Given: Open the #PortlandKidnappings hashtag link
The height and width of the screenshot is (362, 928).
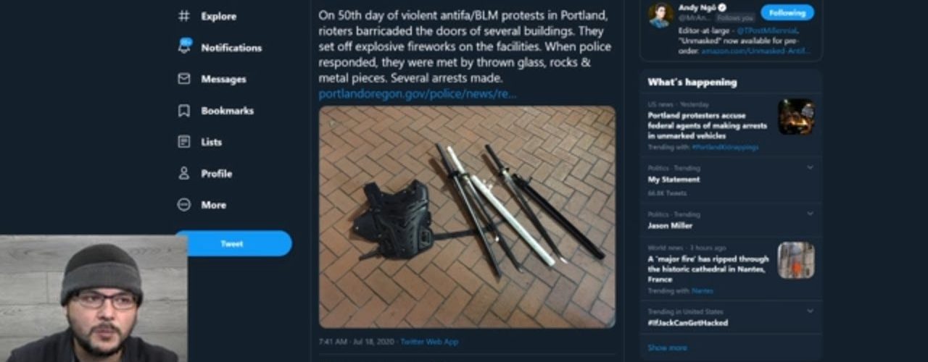Looking at the screenshot, I should (725, 147).
